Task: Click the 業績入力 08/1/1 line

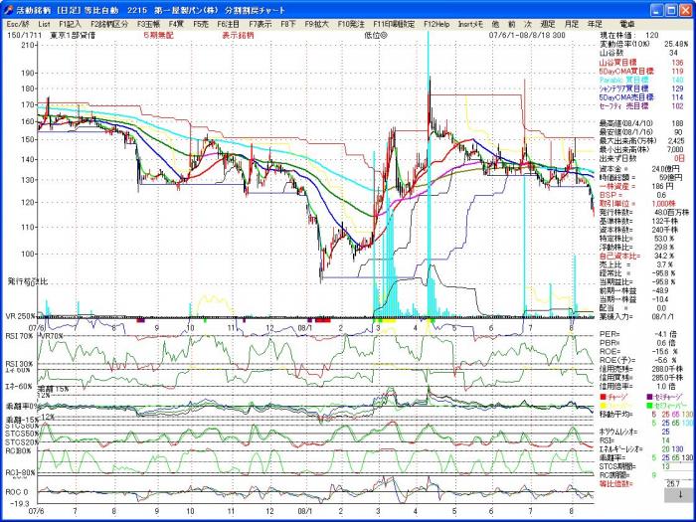Action: (x=638, y=317)
